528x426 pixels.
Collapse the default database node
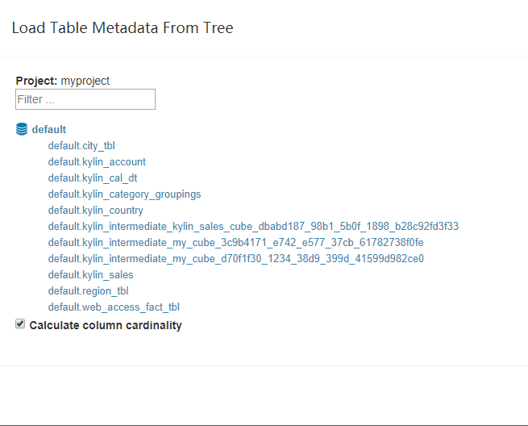click(x=49, y=129)
